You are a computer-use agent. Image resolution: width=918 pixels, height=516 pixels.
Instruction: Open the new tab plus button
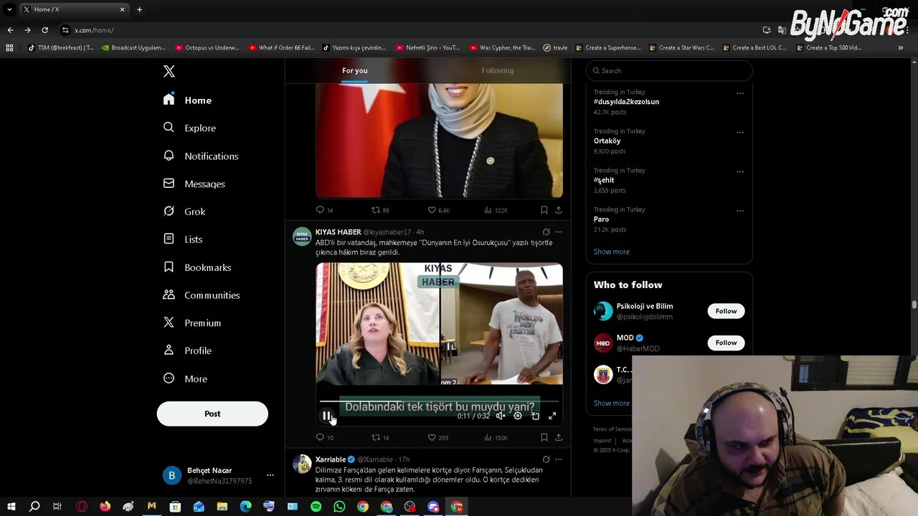click(x=139, y=9)
